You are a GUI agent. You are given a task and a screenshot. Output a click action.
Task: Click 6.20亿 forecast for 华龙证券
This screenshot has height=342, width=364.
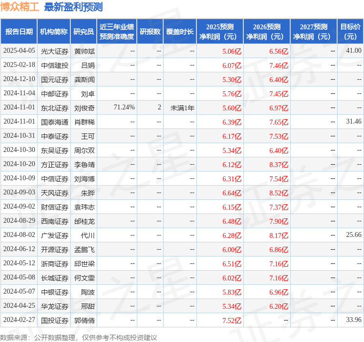[279, 306]
